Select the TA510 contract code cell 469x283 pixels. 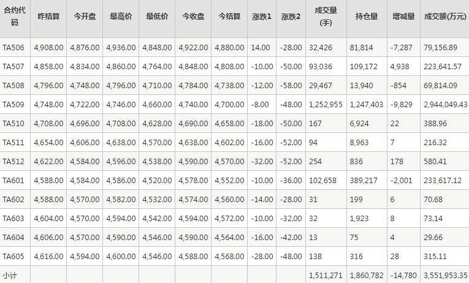(13, 123)
